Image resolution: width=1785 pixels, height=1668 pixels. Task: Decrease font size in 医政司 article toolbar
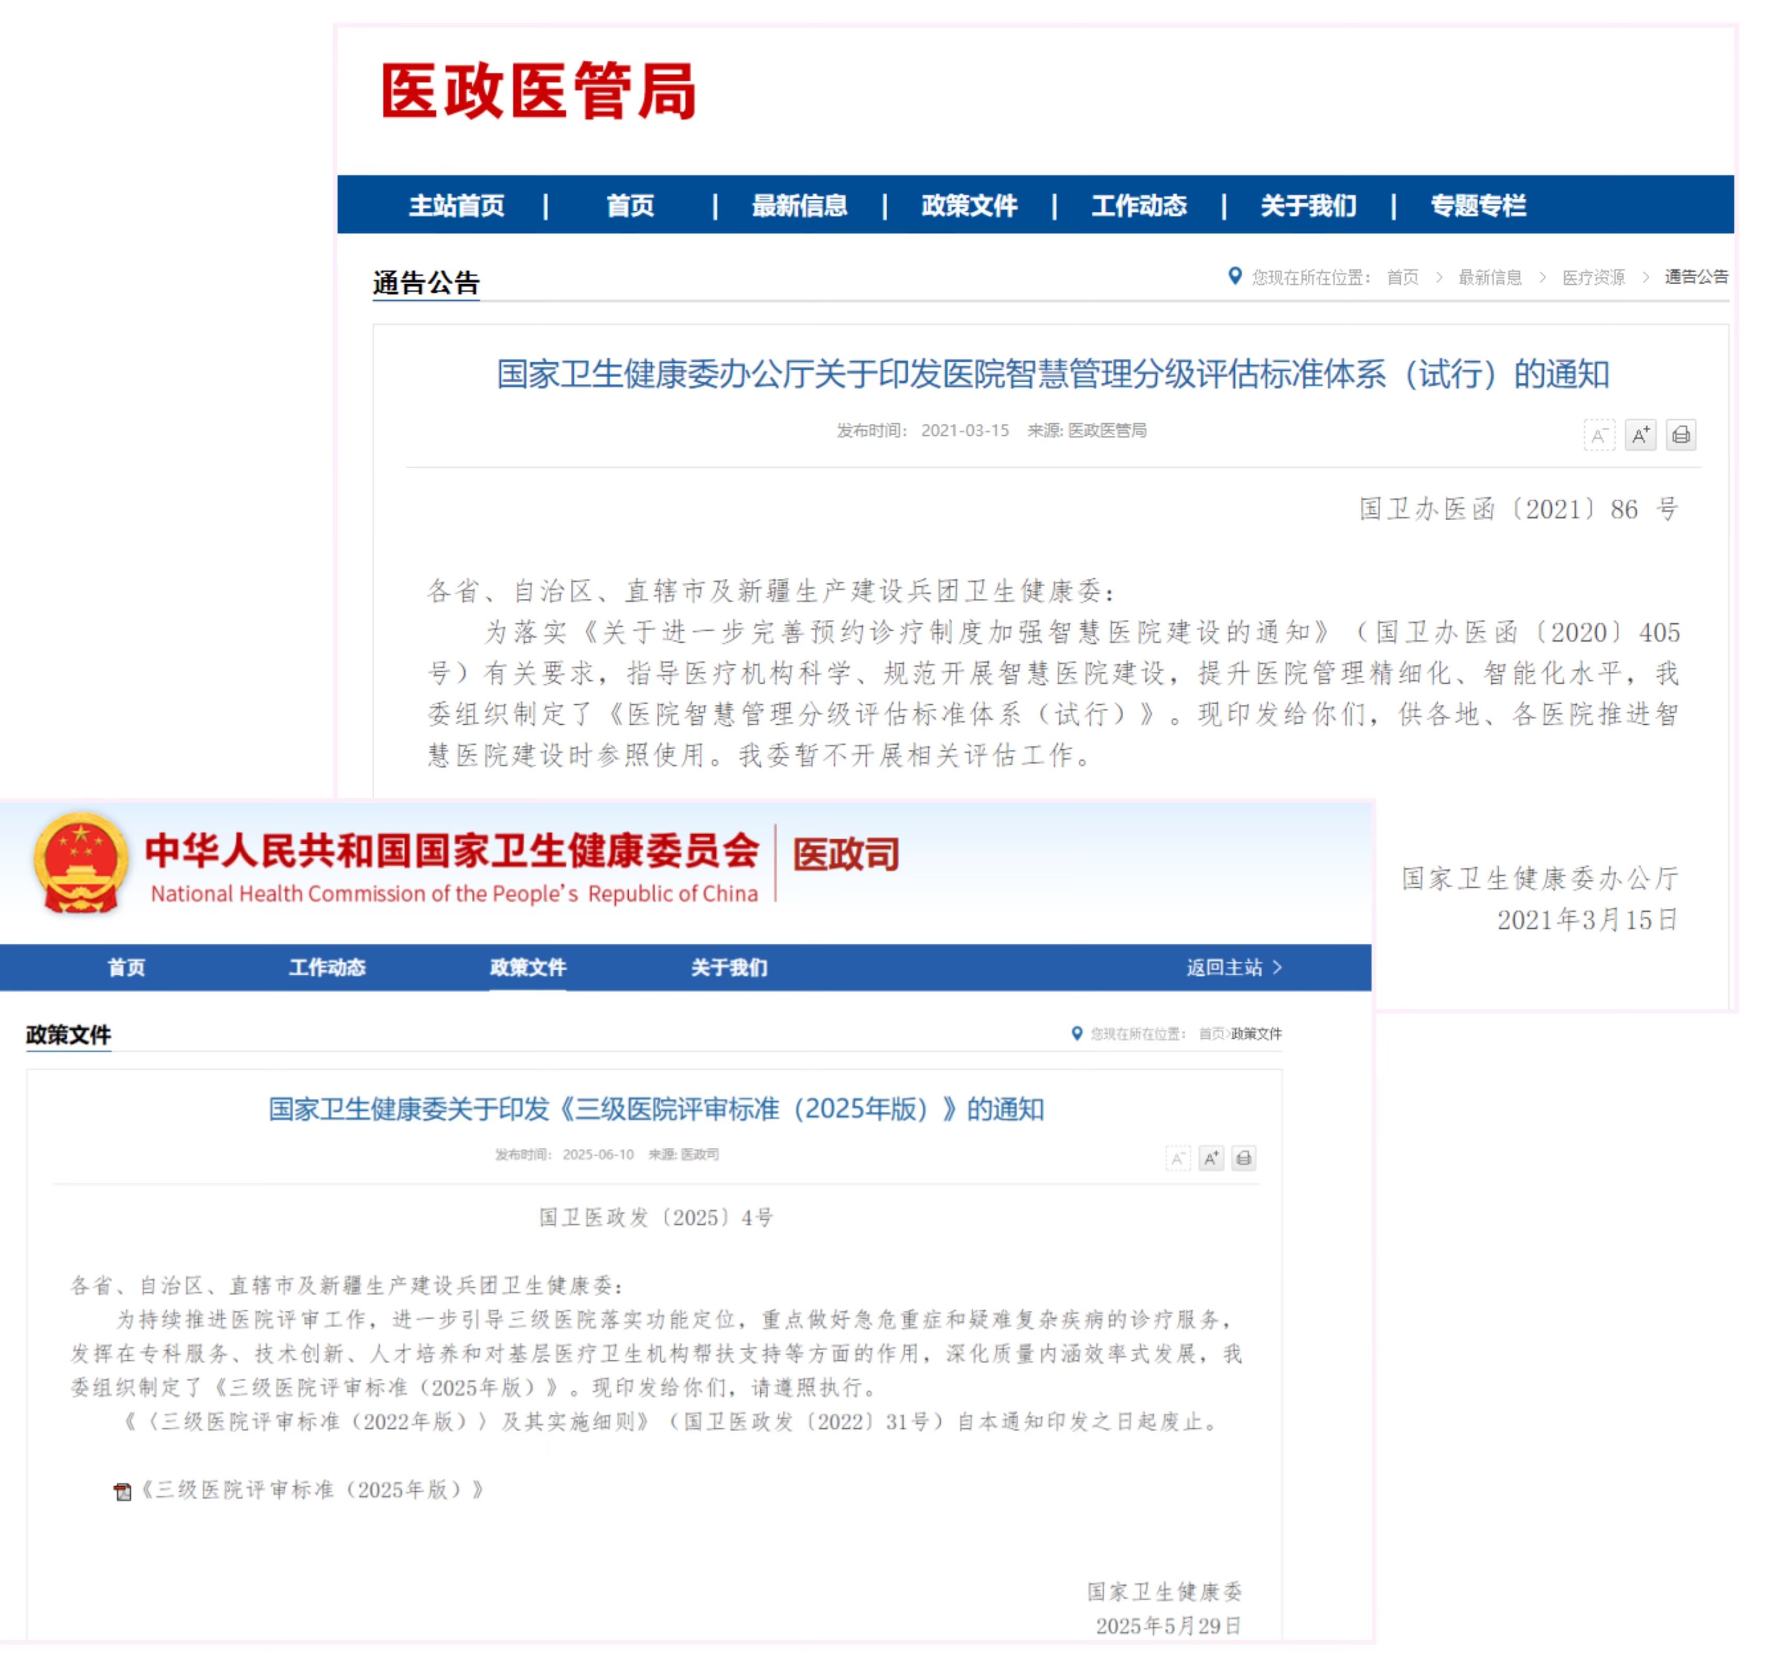coord(1178,1159)
